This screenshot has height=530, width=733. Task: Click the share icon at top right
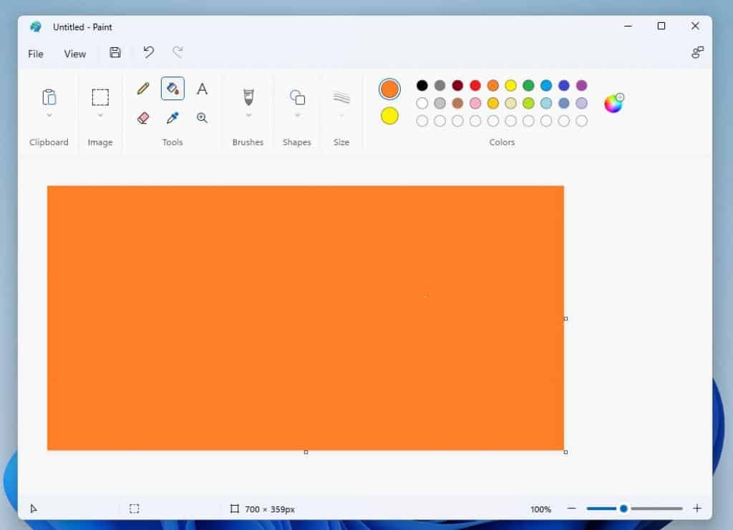click(x=697, y=52)
